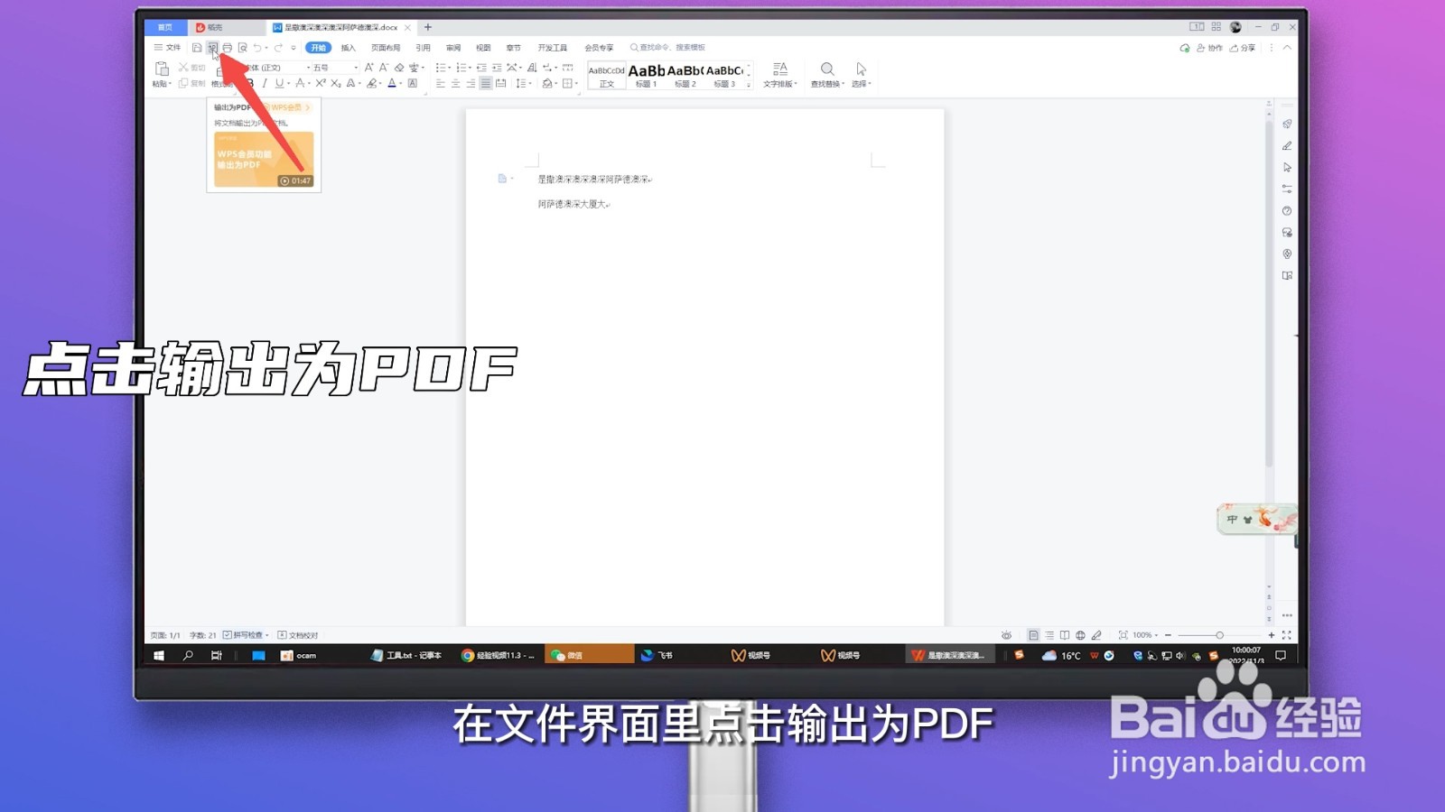Image resolution: width=1445 pixels, height=812 pixels.
Task: Open WeChat from the Windows taskbar
Action: 587,655
